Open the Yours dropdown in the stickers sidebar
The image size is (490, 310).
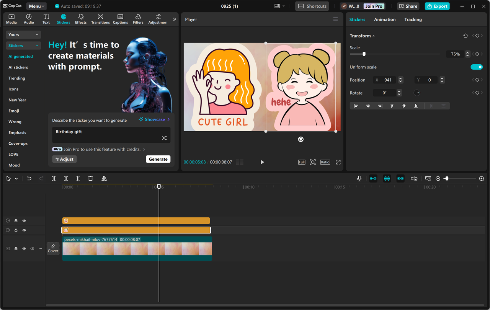23,34
